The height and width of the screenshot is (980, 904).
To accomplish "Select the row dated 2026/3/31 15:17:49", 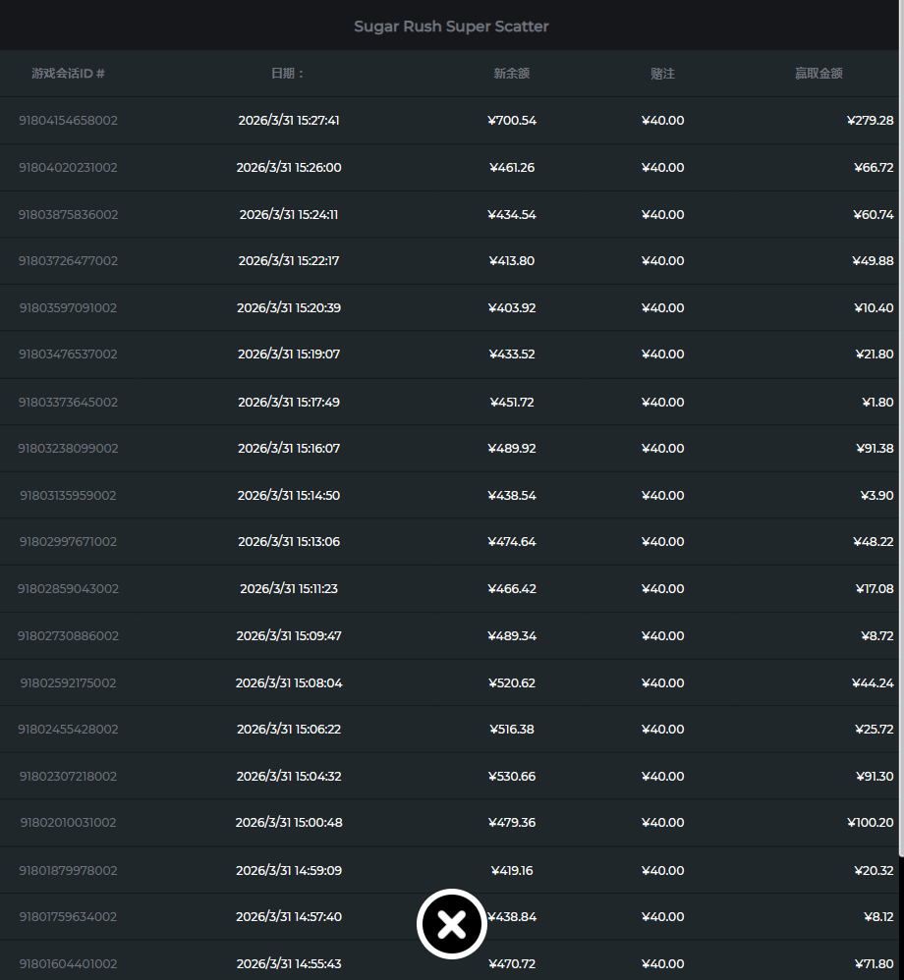I will click(289, 402).
